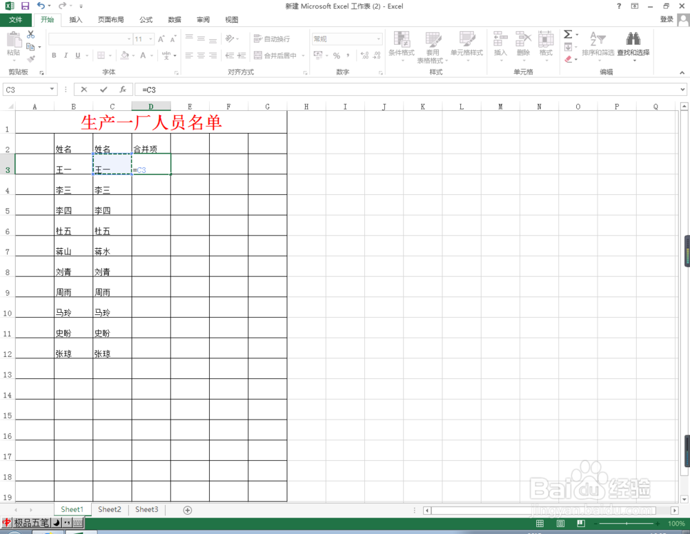Screen dimensions: 690x534
Task: Click the Copy icon
Action: click(30, 47)
